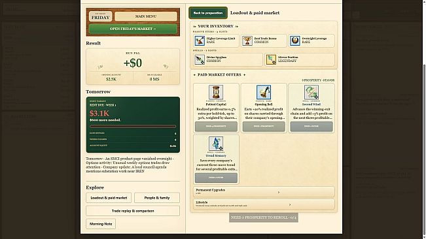Viewport: 426px width, 239px height.
Task: Click the Loadout & paid market title
Action: [255, 13]
